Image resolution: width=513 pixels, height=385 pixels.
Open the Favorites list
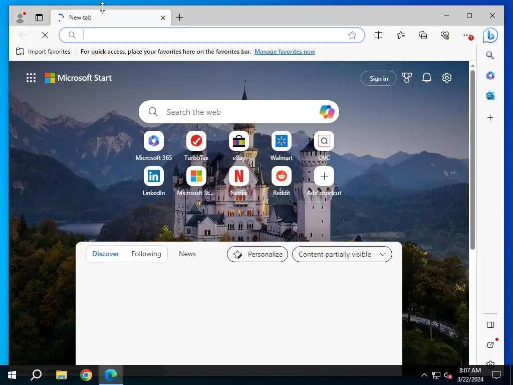[x=401, y=35]
